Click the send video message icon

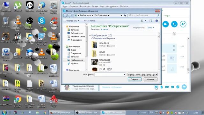[x=167, y=87]
